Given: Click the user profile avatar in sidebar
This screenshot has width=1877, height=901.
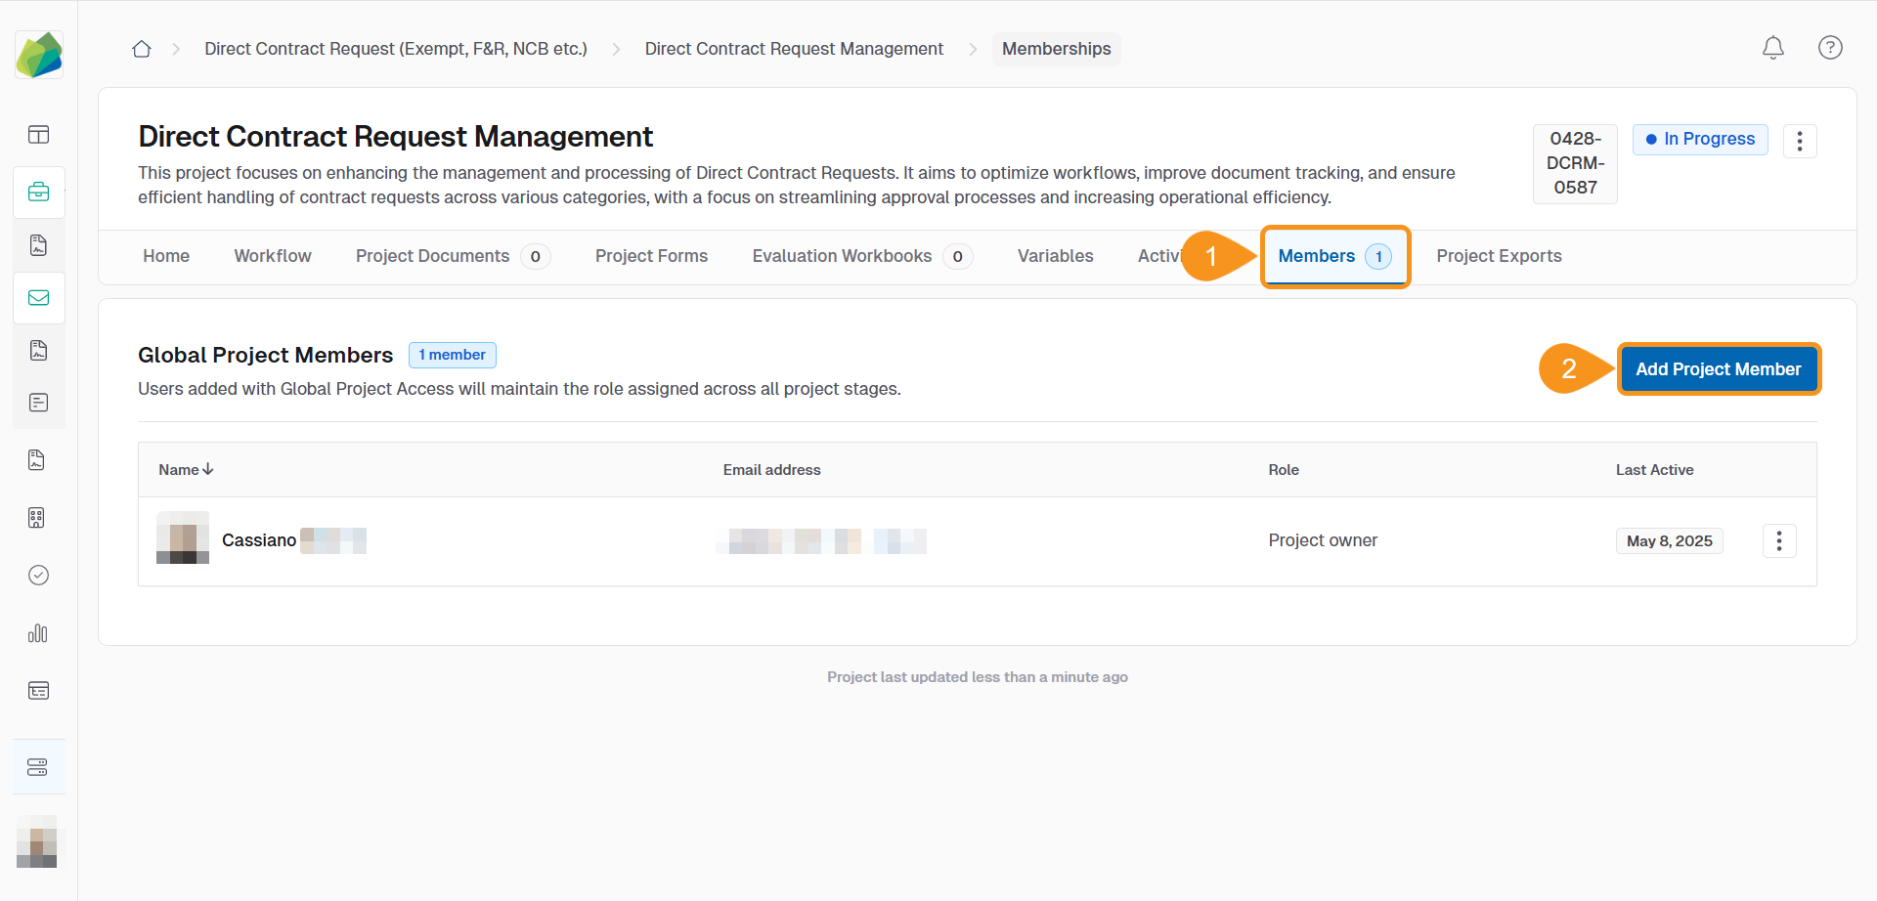Looking at the screenshot, I should coord(37,842).
